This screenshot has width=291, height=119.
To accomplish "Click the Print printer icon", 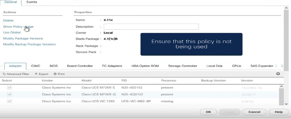I will tap(55, 74).
